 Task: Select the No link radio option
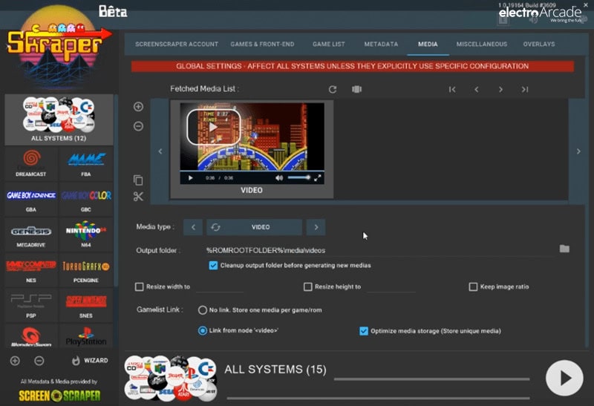pos(203,310)
